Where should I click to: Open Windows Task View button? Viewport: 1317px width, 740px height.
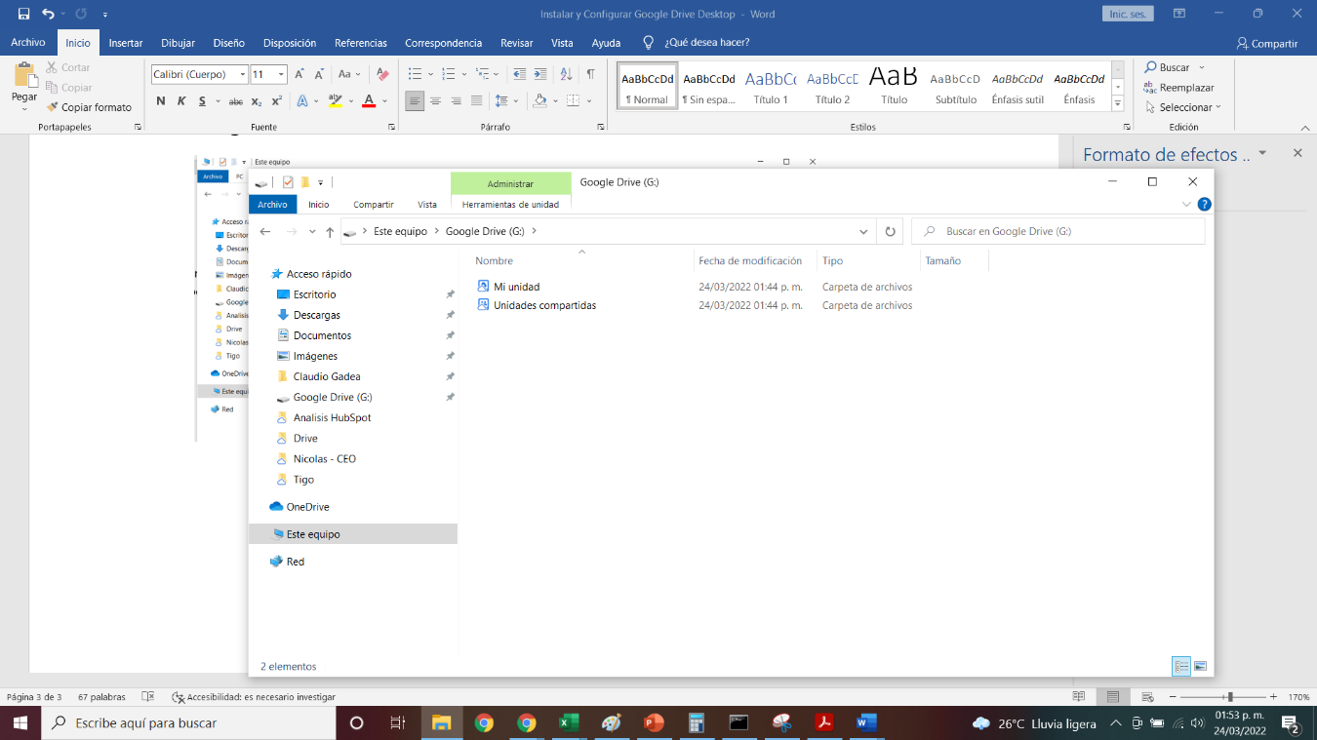pyautogui.click(x=398, y=722)
